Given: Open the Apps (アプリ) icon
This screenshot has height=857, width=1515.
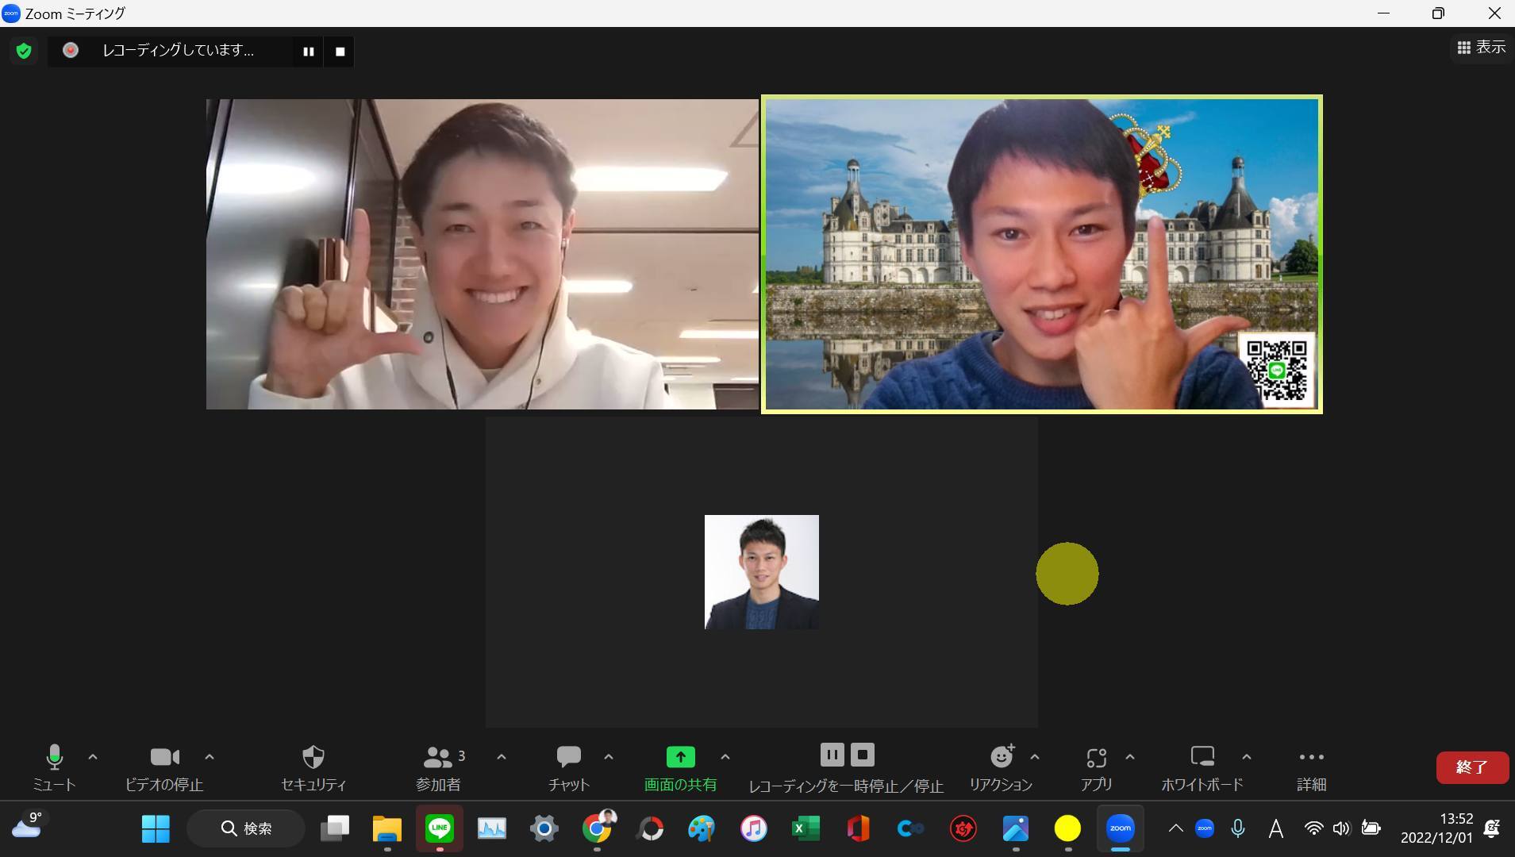Looking at the screenshot, I should click(1096, 758).
